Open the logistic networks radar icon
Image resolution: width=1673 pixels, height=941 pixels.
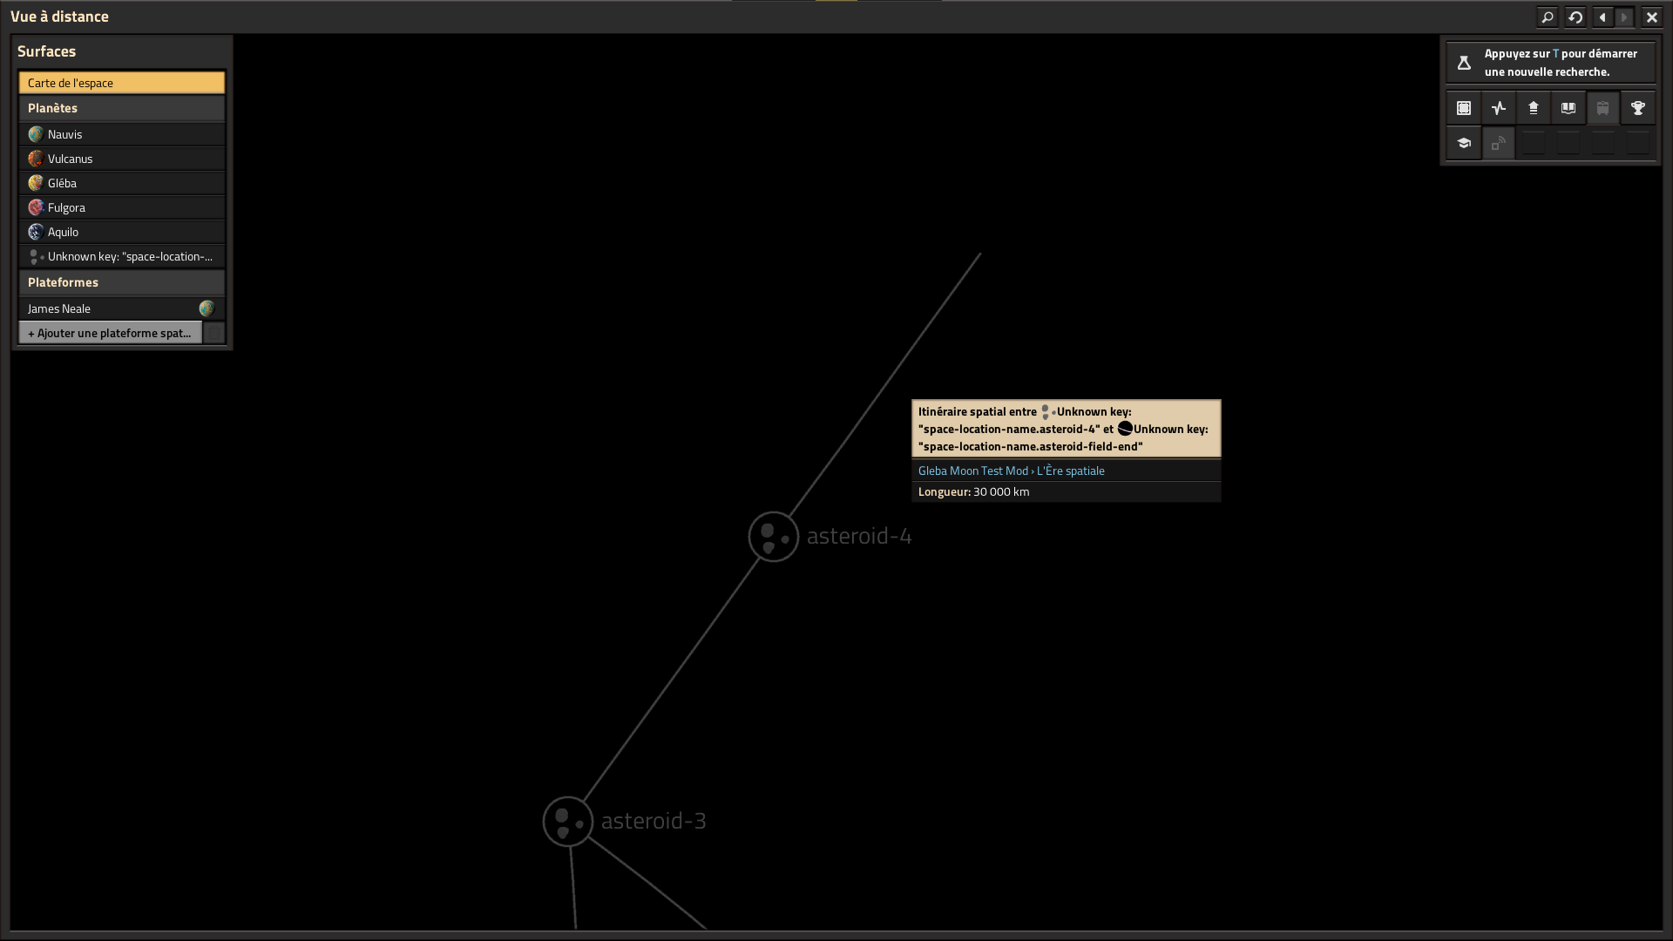tap(1499, 144)
